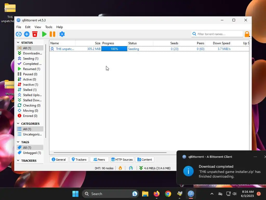Click the horizontal scrollbar of torrent list
Screen dimensions: 266x200
pos(110,153)
